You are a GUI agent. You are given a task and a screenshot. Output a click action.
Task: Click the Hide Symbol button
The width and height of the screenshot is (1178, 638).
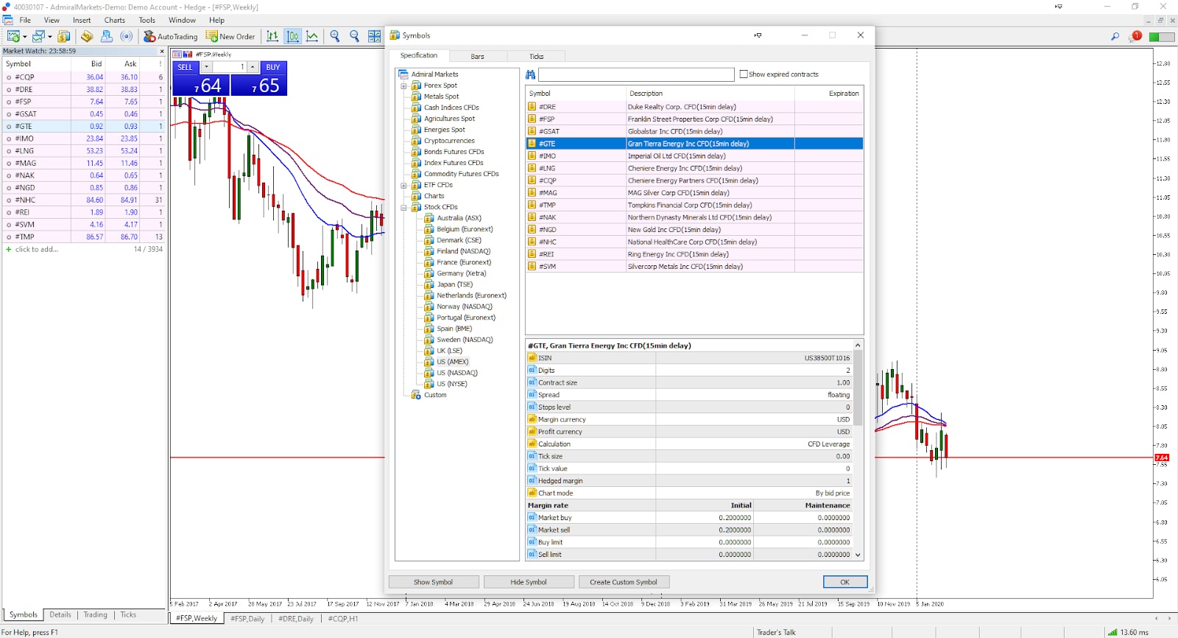529,582
